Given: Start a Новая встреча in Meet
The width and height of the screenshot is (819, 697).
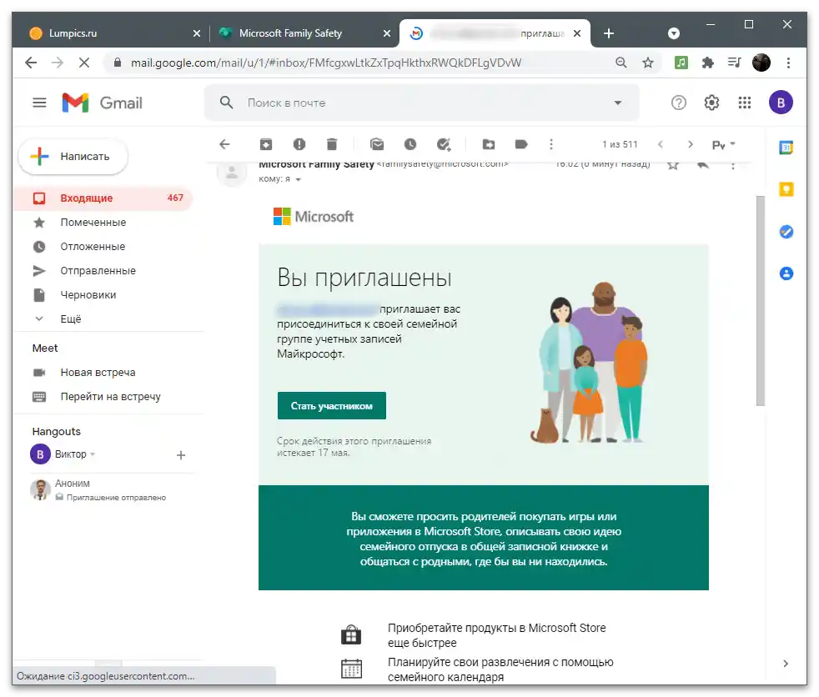Looking at the screenshot, I should tap(98, 372).
